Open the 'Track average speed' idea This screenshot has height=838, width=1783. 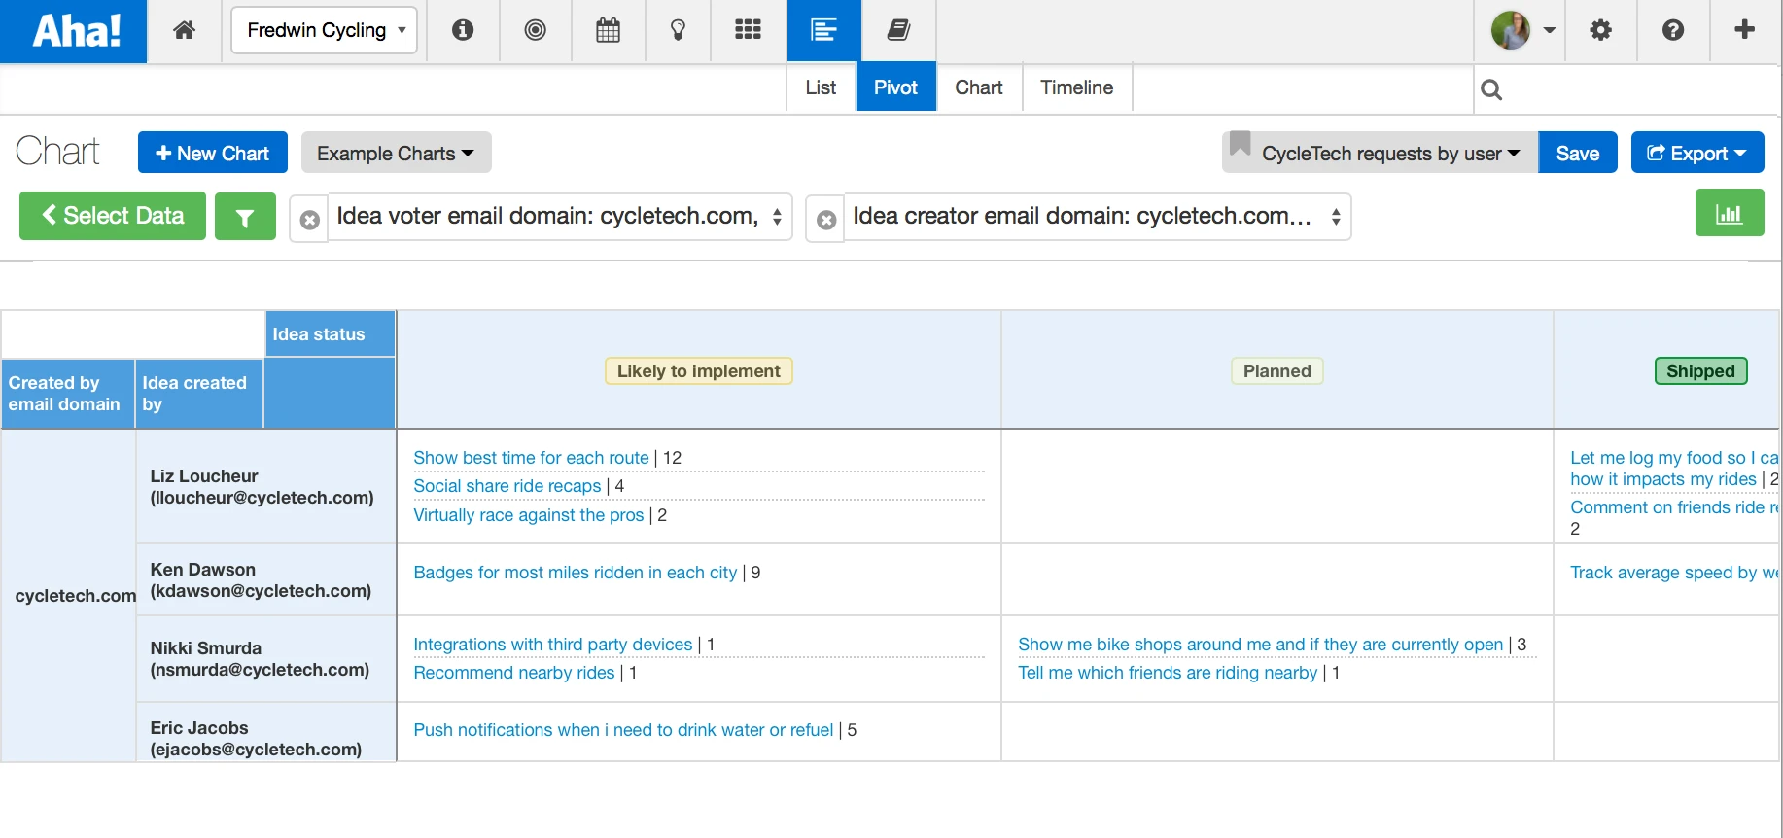1673,573
